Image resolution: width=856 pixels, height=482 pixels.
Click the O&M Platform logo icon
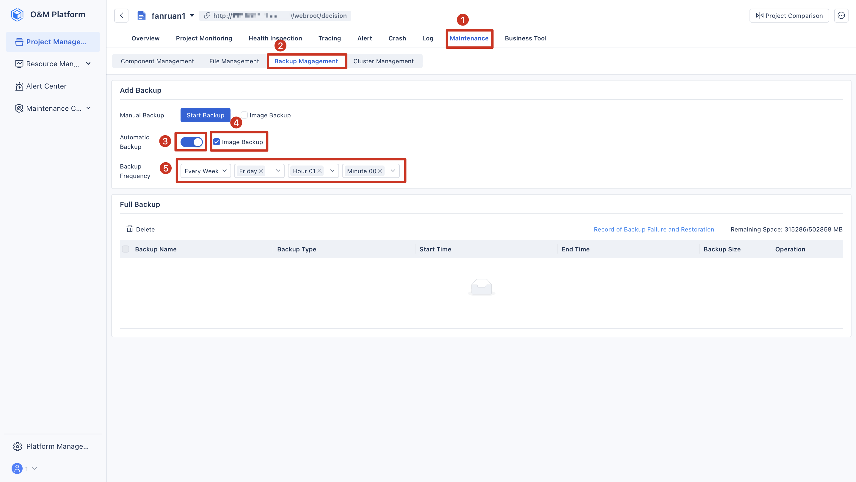pyautogui.click(x=17, y=15)
